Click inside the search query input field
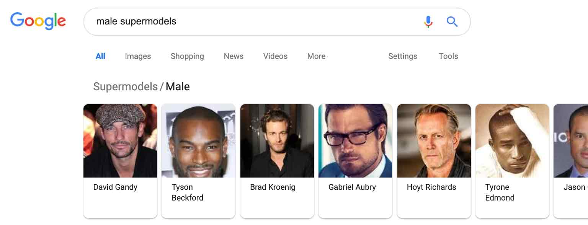The height and width of the screenshot is (225, 588). (x=230, y=22)
